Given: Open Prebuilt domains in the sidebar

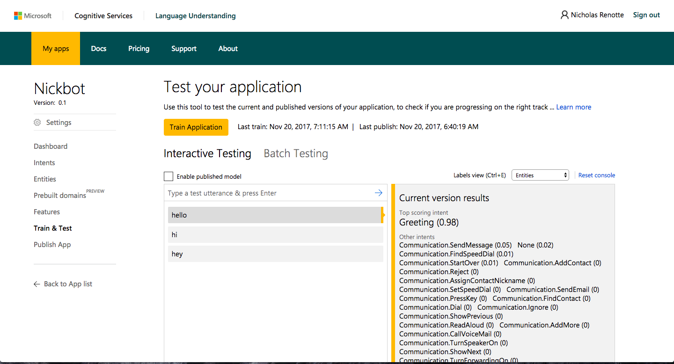Looking at the screenshot, I should (60, 196).
